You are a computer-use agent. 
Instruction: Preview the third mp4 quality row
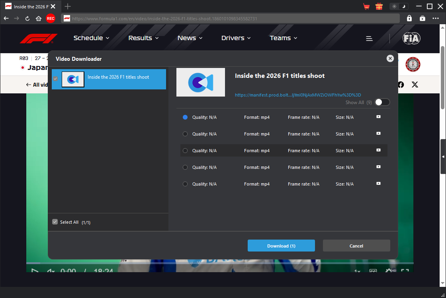click(378, 150)
